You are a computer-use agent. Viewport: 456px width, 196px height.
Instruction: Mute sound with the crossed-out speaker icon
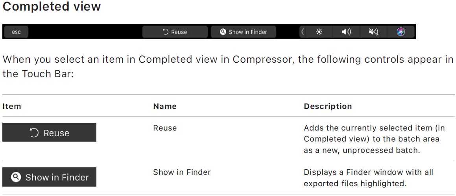tap(373, 32)
